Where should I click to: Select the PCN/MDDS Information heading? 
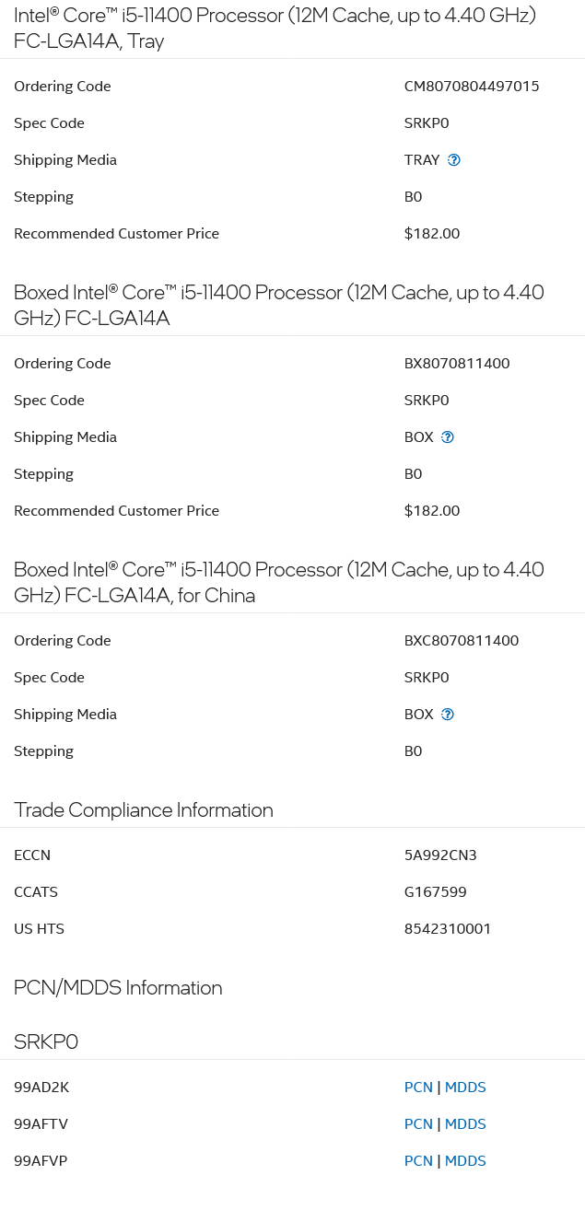[x=118, y=987]
